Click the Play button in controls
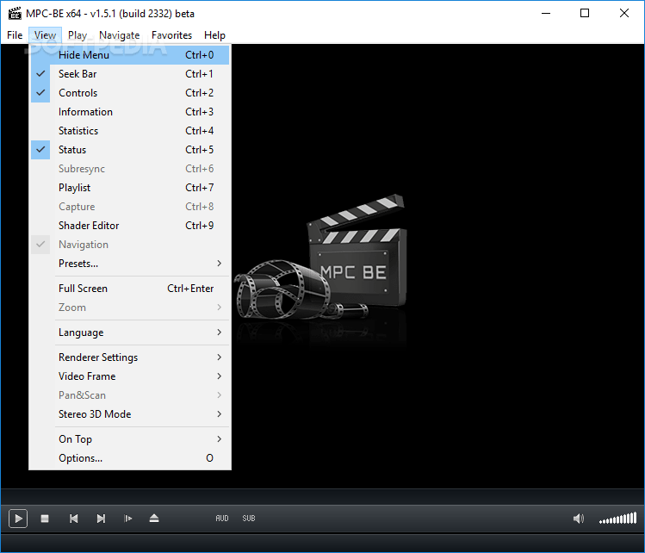The height and width of the screenshot is (553, 645). coord(18,519)
